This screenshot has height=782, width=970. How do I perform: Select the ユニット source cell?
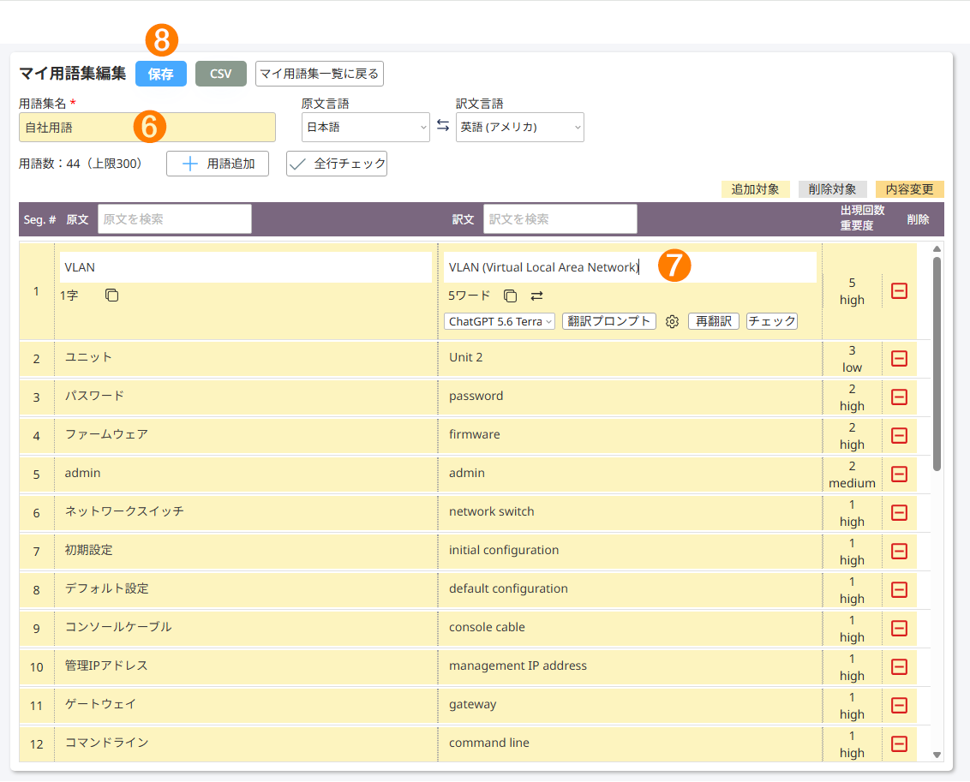coord(246,359)
